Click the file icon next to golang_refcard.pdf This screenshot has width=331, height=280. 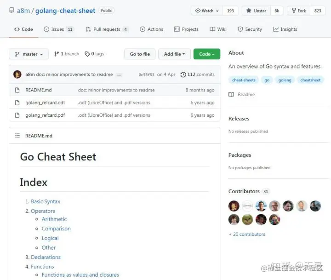(17, 115)
